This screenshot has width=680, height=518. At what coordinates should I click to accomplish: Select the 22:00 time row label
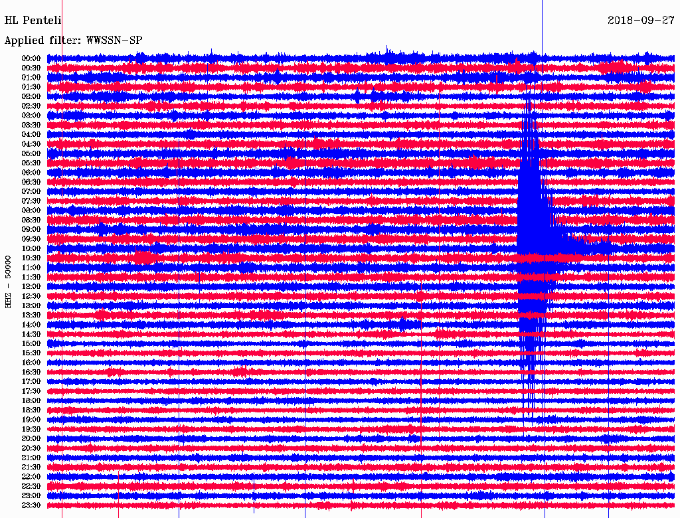pyautogui.click(x=31, y=477)
